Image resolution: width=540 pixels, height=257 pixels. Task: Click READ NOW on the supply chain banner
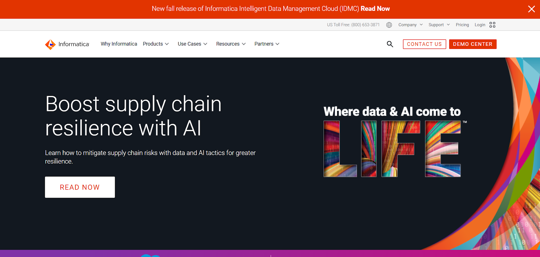(x=80, y=187)
